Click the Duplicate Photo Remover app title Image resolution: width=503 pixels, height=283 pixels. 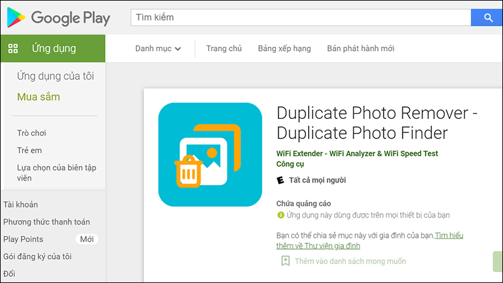click(x=377, y=123)
